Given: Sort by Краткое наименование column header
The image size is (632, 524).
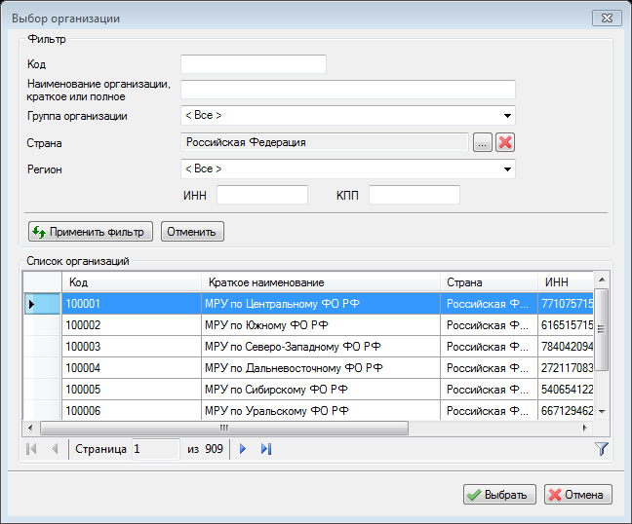Looking at the screenshot, I should (321, 282).
